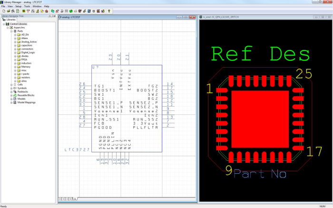Image resolution: width=333 pixels, height=208 pixels.
Task: Click the gray hierarchy tree toolbar icon
Action: point(33,11)
